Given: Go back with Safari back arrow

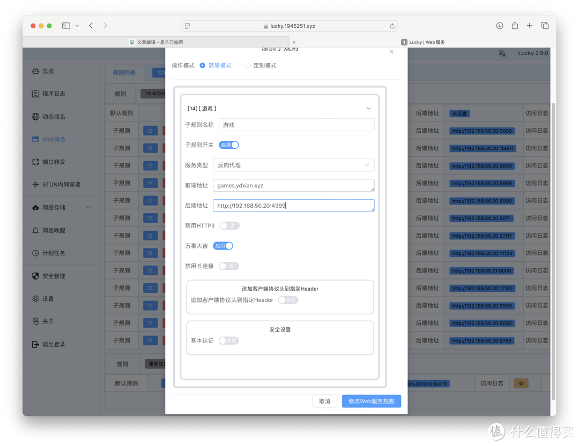Looking at the screenshot, I should 91,26.
